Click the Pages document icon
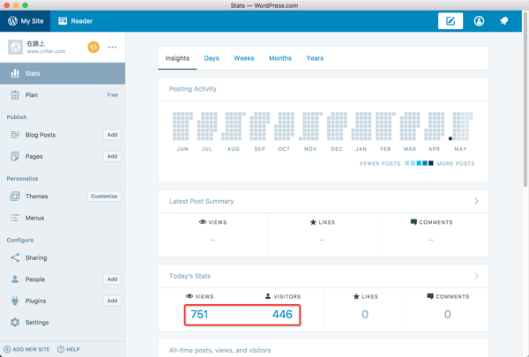The image size is (529, 357). 15,156
